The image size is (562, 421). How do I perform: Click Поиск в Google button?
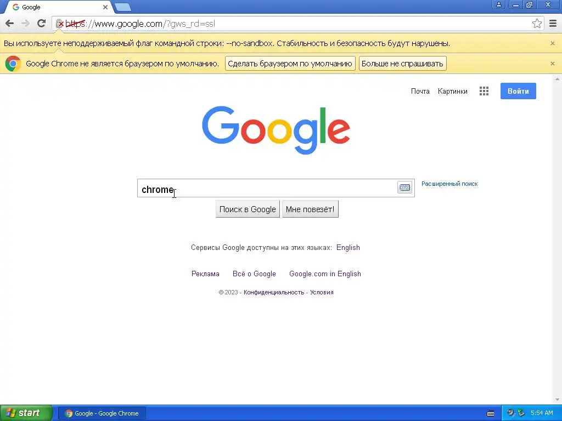248,209
